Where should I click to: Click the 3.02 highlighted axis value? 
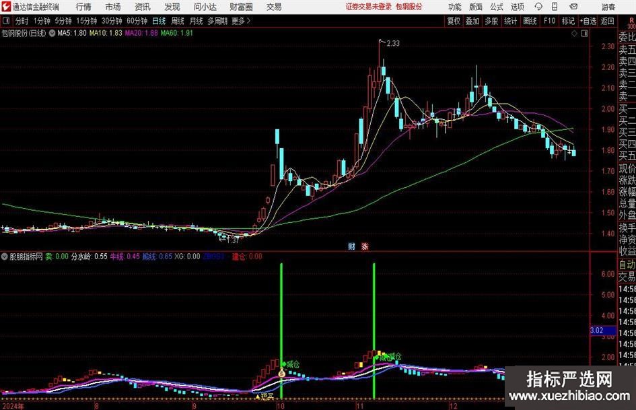[x=603, y=331]
